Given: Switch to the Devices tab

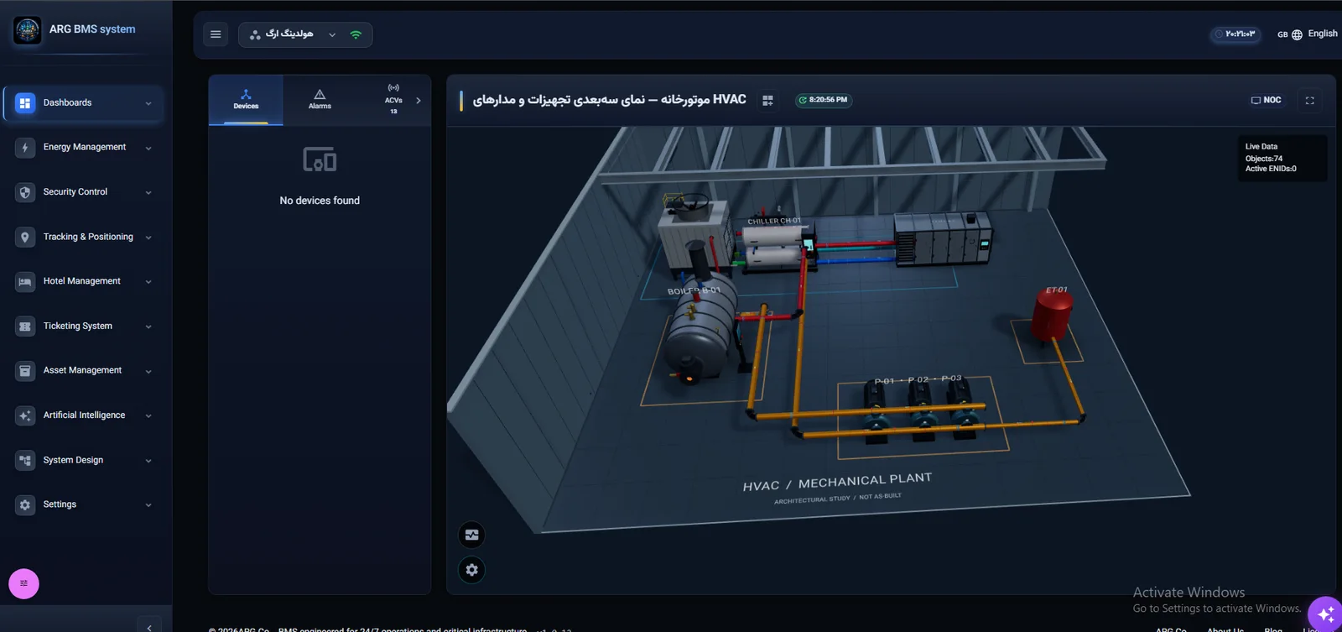Looking at the screenshot, I should 246,100.
